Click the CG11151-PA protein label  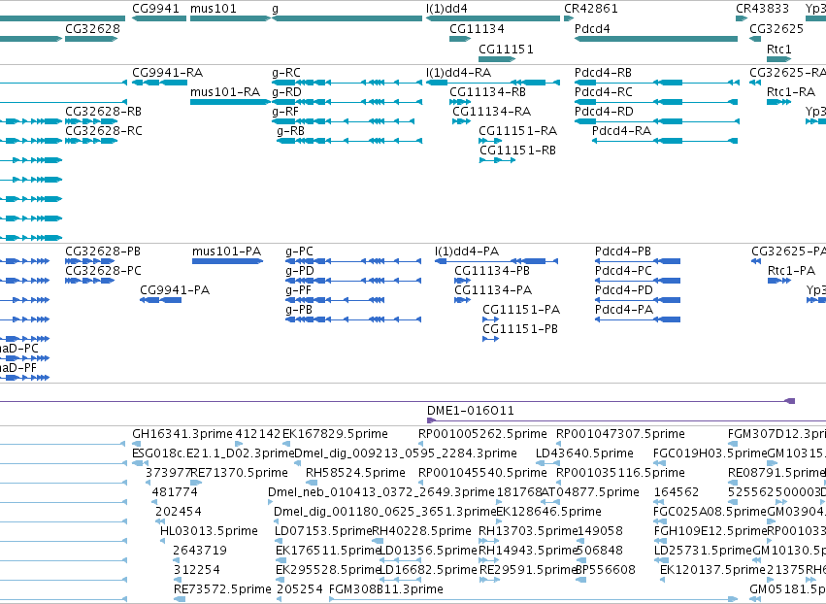[x=521, y=310]
